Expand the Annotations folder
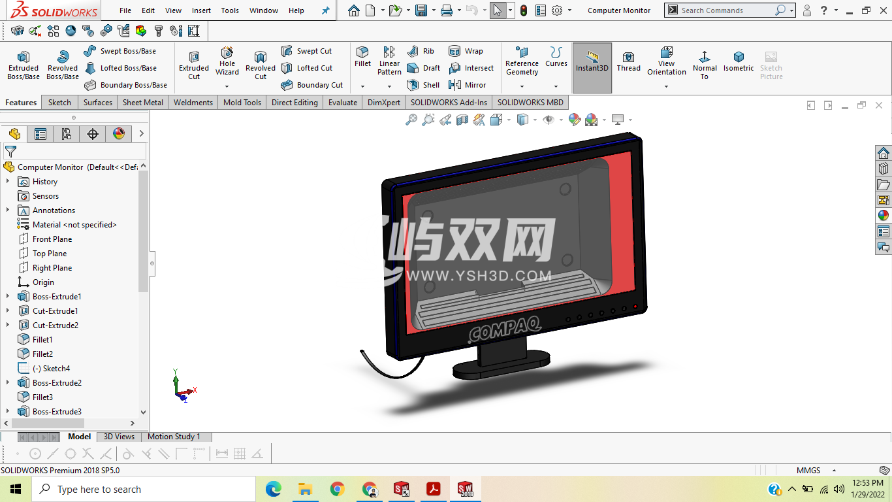The height and width of the screenshot is (502, 892). pos(8,210)
